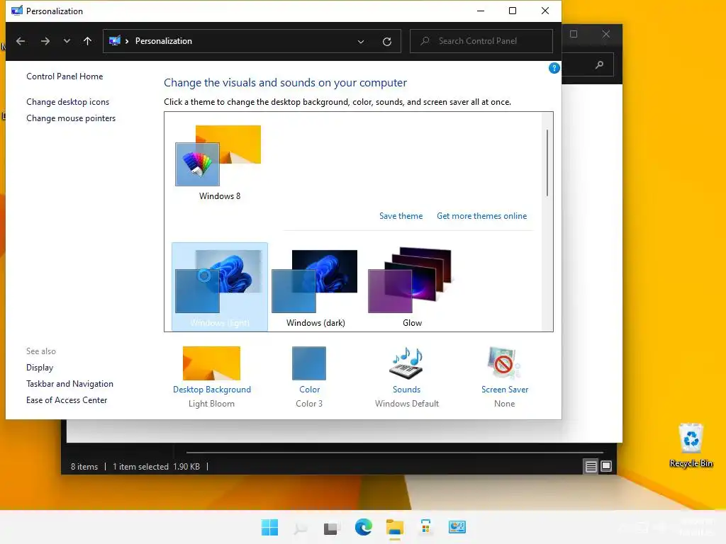Click the 'Color 3' caption text

309,403
